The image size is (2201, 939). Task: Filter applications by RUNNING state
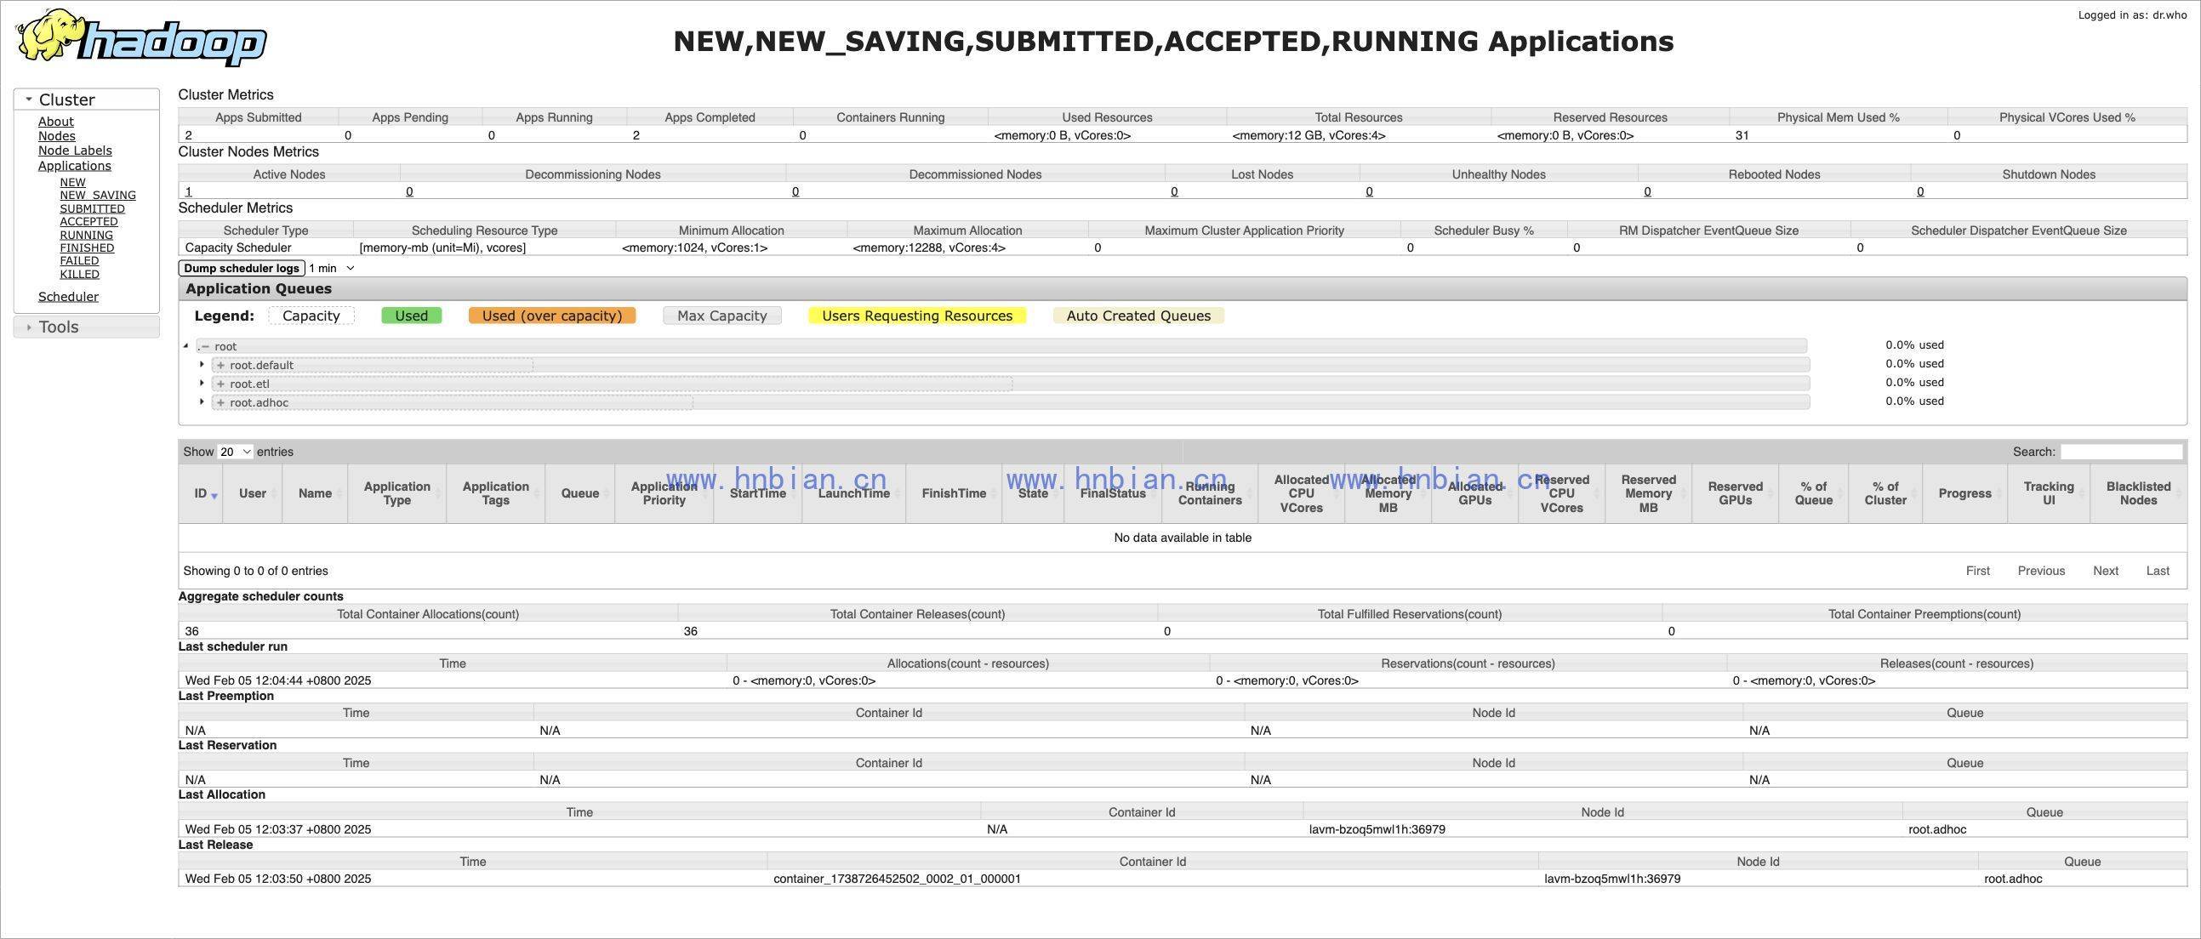(x=86, y=235)
